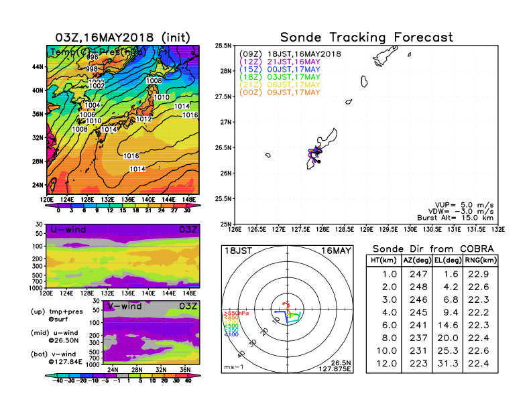
Task: Click the hodograph center crosshair
Action: tap(288, 310)
